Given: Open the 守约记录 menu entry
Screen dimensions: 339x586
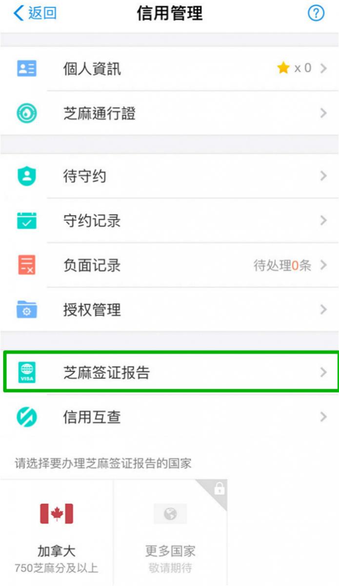Looking at the screenshot, I should click(x=169, y=221).
